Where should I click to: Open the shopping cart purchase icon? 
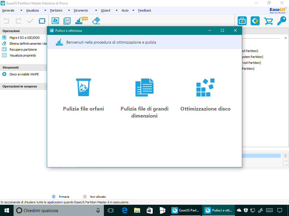[x=268, y=21]
